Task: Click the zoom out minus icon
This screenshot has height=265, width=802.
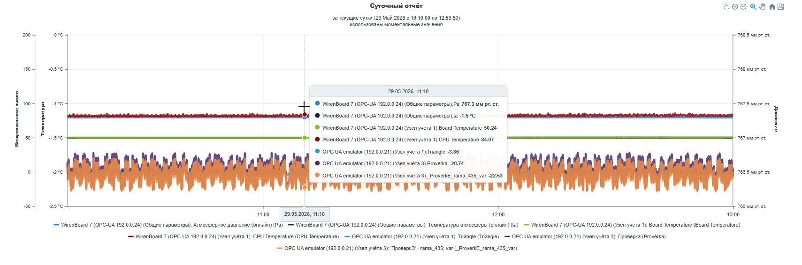Action: tap(743, 7)
